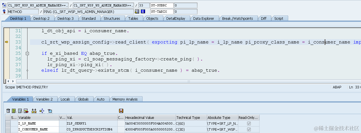
Task: Click the SY-SUBRC value field showing 0
Action: coord(186,5)
